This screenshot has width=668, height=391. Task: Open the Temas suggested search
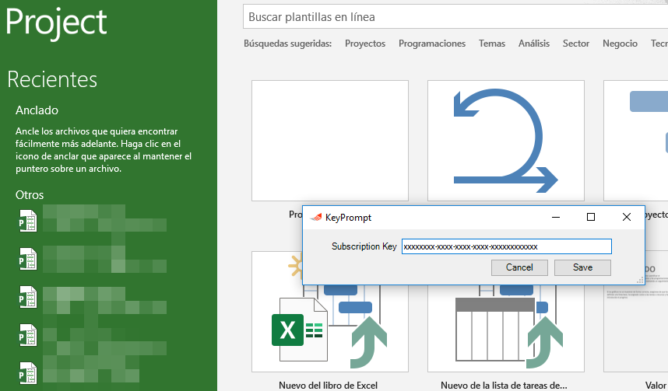pyautogui.click(x=491, y=44)
